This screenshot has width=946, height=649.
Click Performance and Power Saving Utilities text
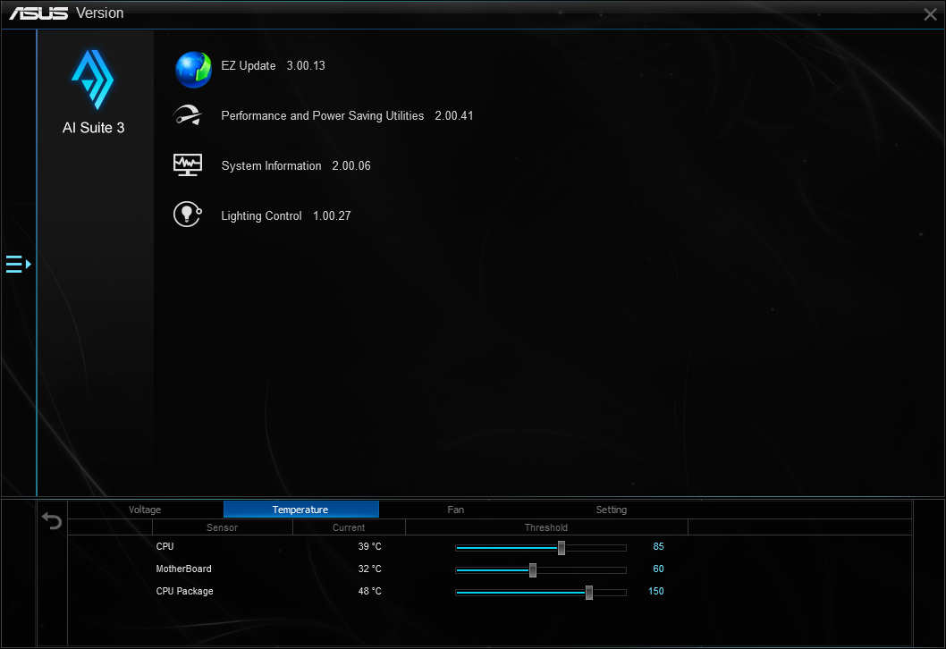point(322,116)
